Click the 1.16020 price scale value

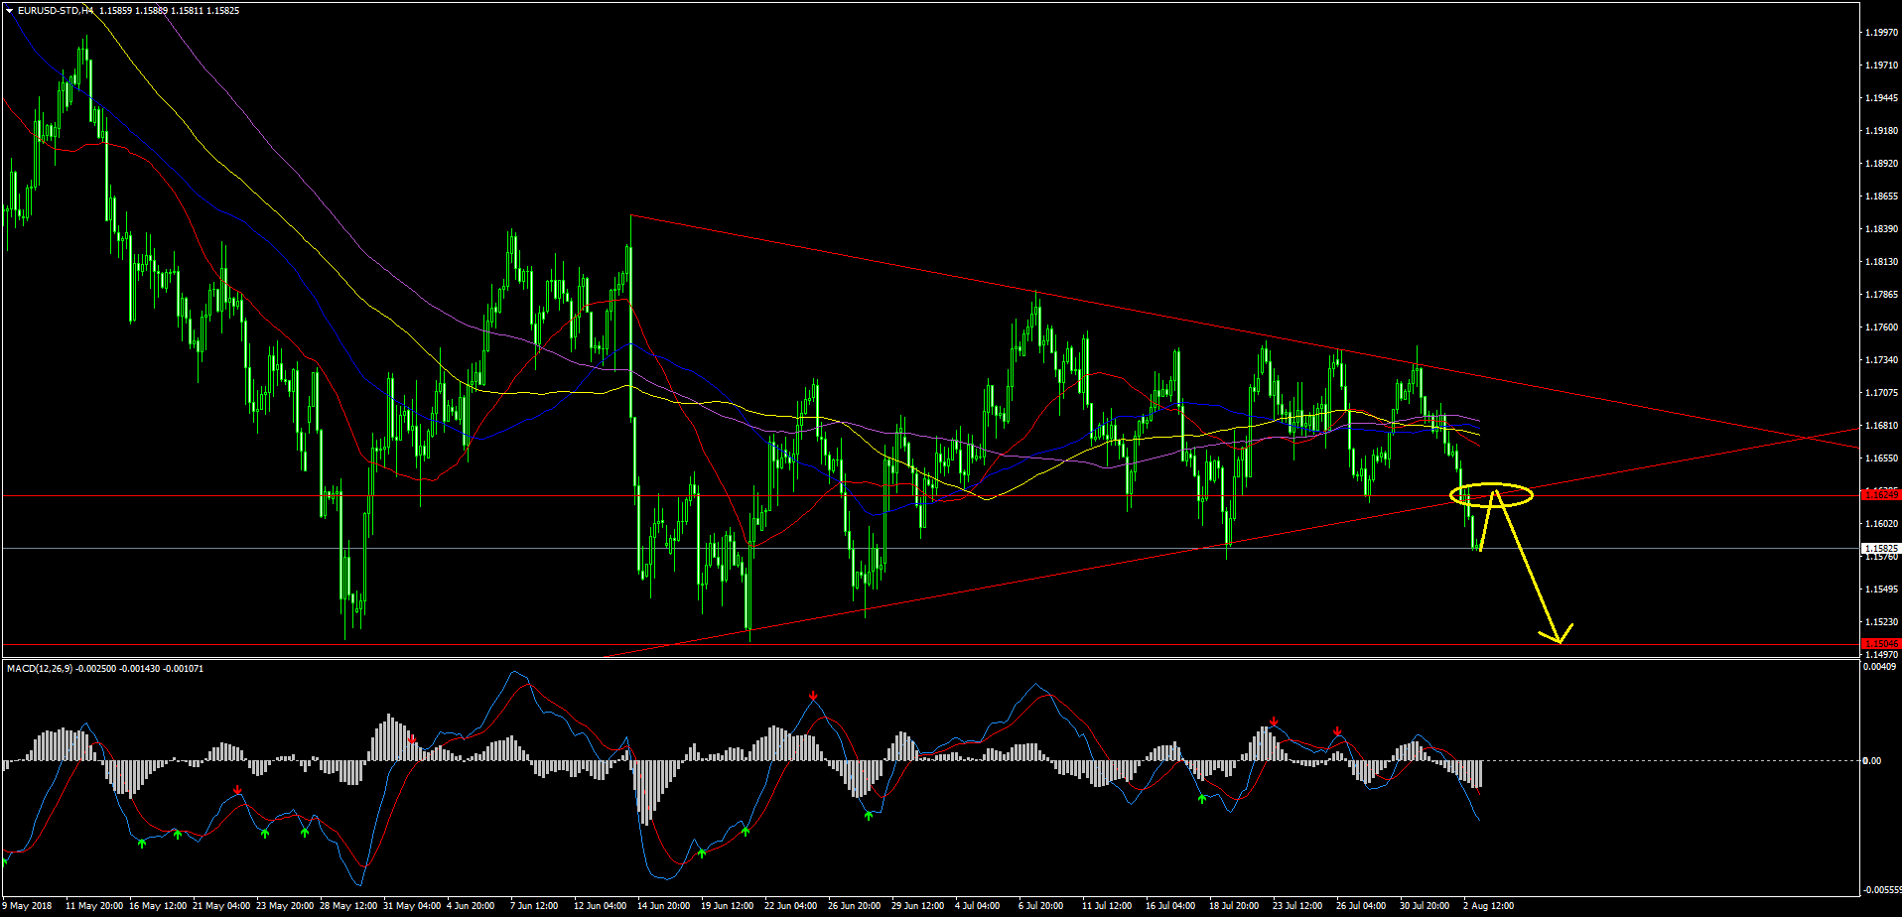click(x=1882, y=524)
